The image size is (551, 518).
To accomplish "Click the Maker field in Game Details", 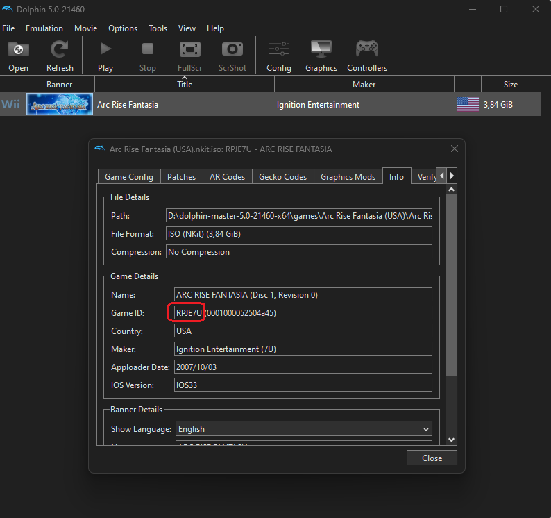I will pos(303,349).
